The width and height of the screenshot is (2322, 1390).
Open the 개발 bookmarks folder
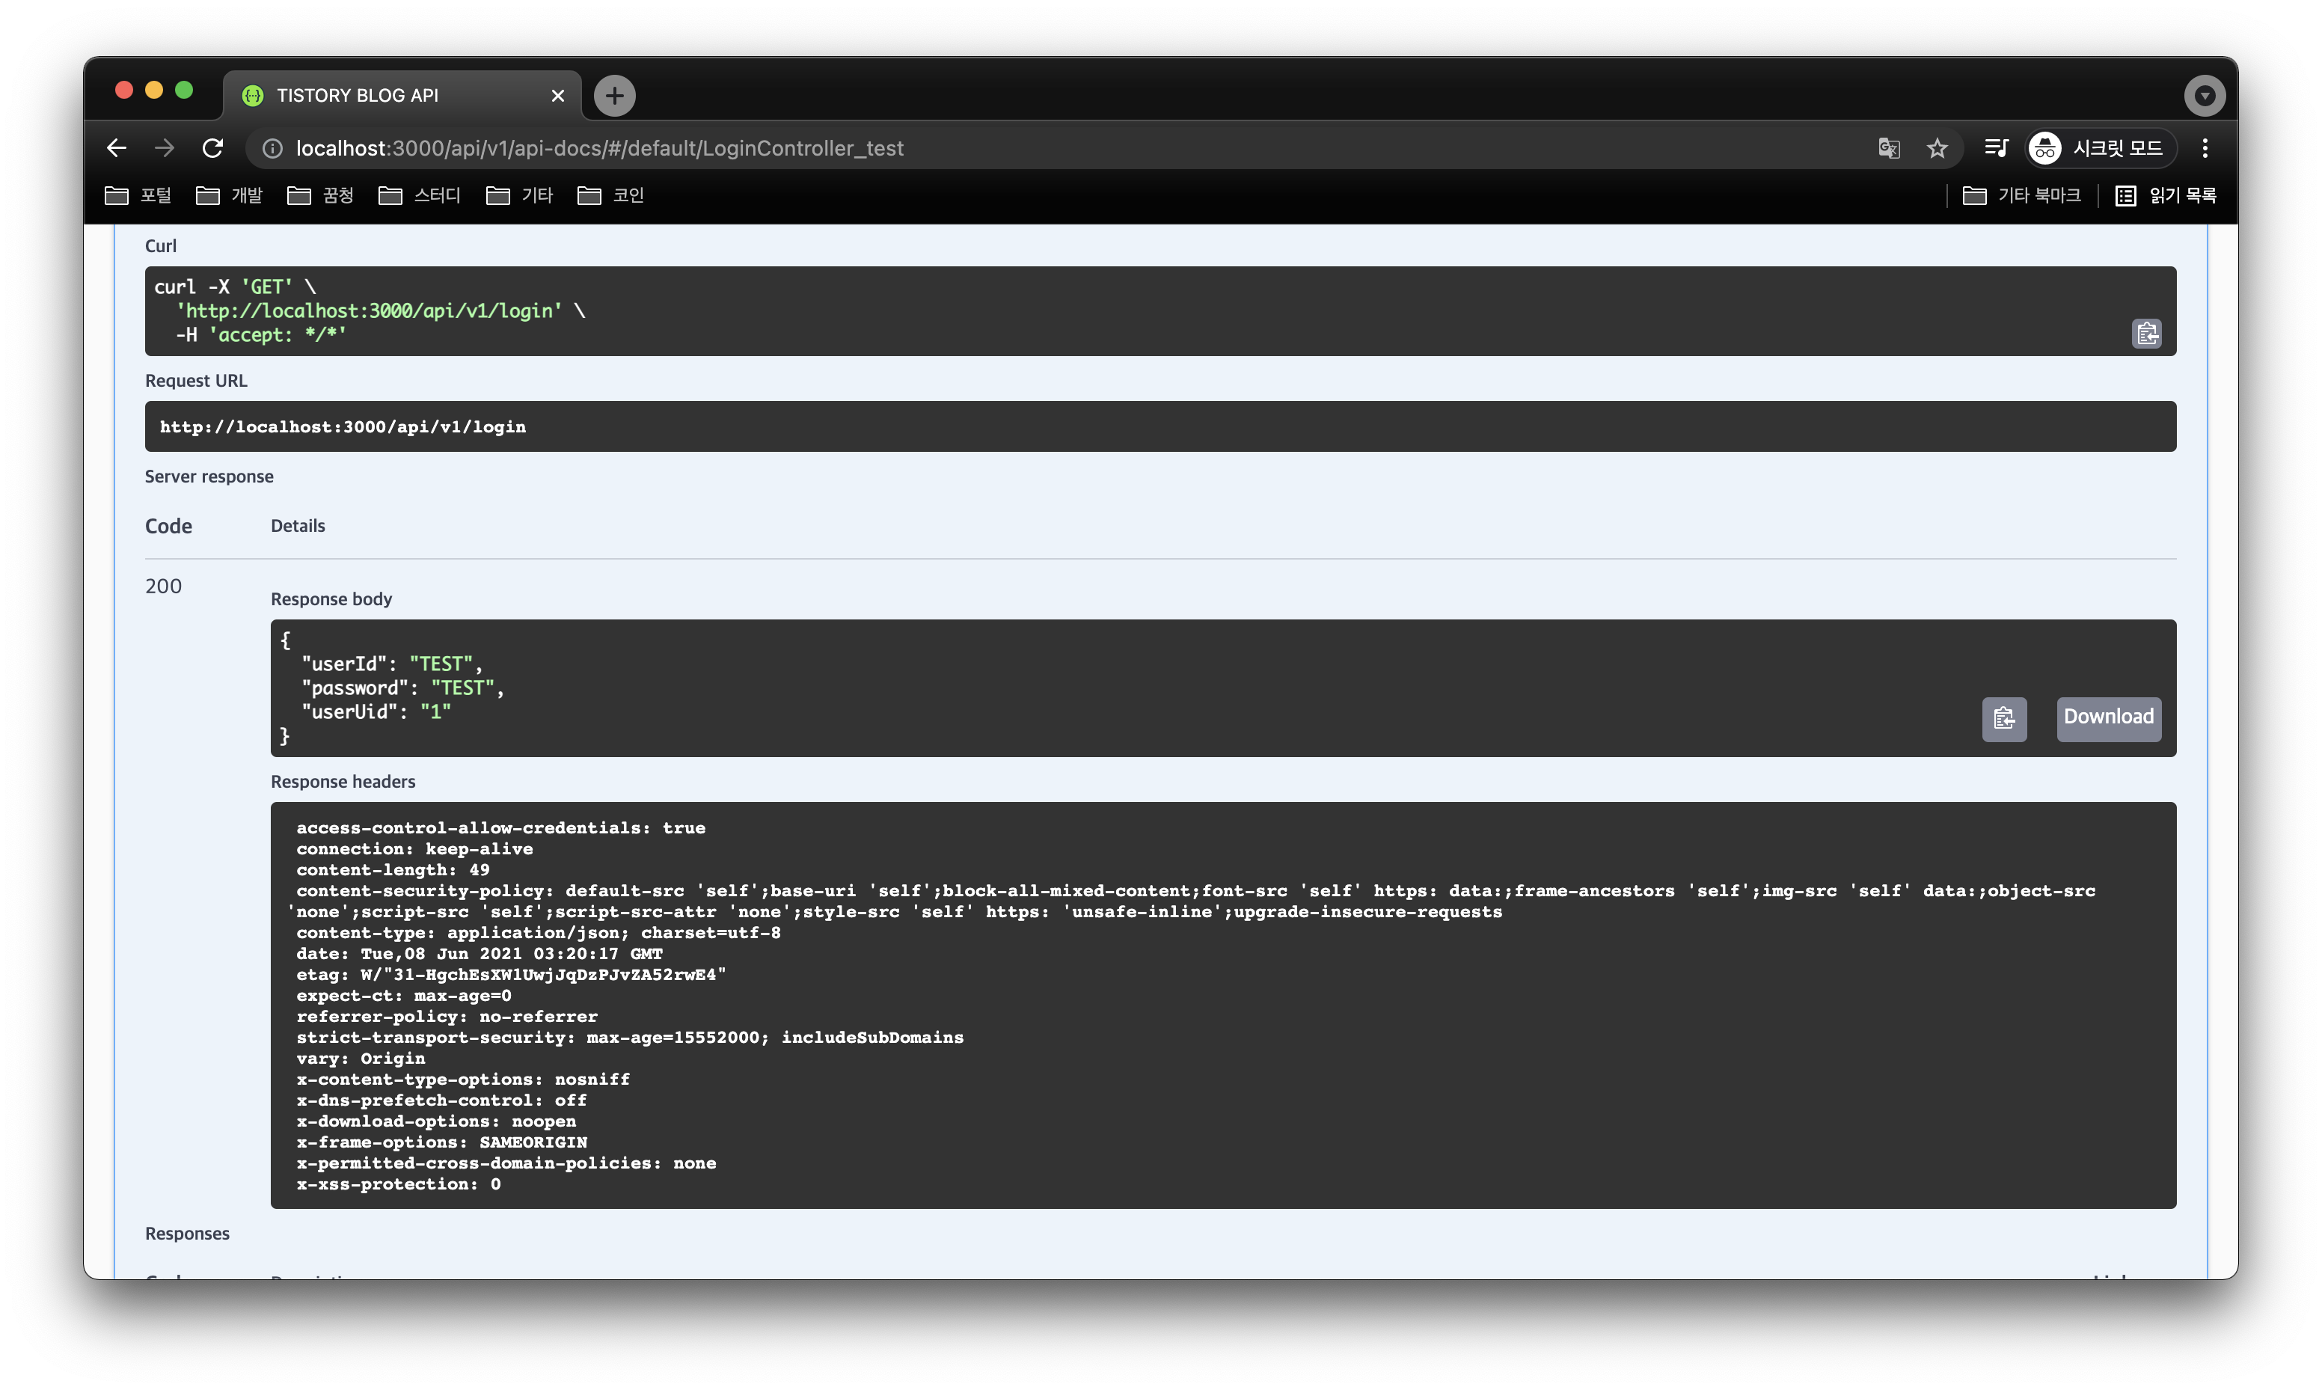(x=230, y=195)
